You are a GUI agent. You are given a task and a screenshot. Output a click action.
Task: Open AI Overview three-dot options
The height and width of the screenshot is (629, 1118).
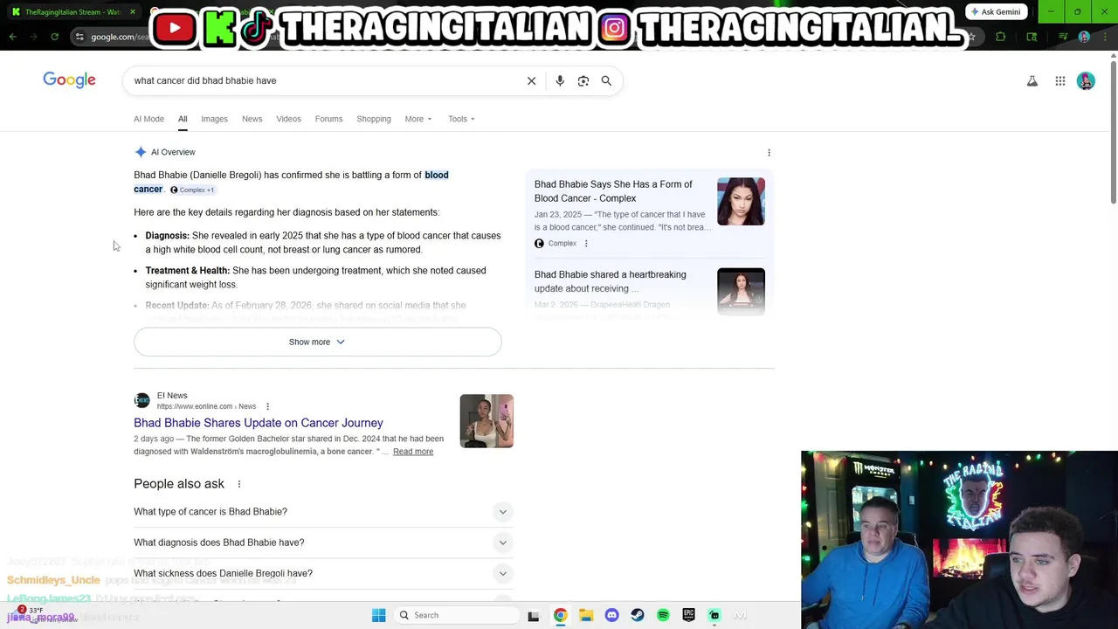click(769, 152)
